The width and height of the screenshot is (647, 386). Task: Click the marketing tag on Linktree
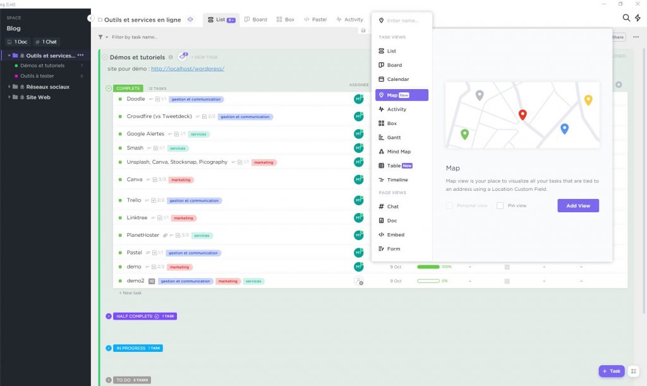[184, 218]
